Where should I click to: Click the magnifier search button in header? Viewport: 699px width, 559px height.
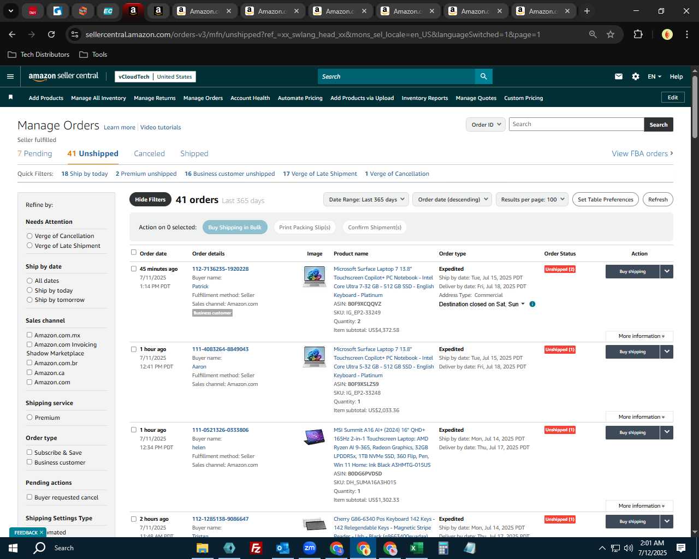point(483,76)
